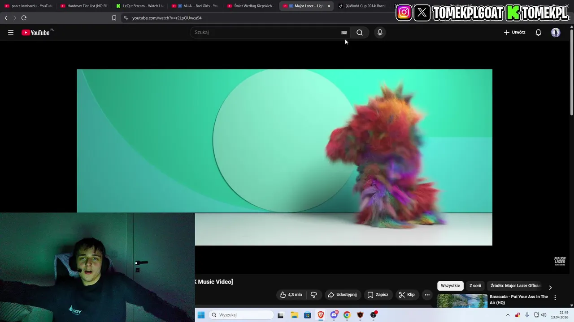Screen dimensions: 574x322
Task: Open the Windows Start menu
Action: 201,315
